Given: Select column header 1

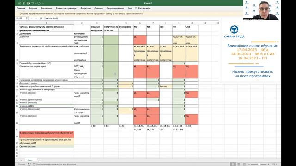Looking at the screenshot, I should tap(46, 23).
